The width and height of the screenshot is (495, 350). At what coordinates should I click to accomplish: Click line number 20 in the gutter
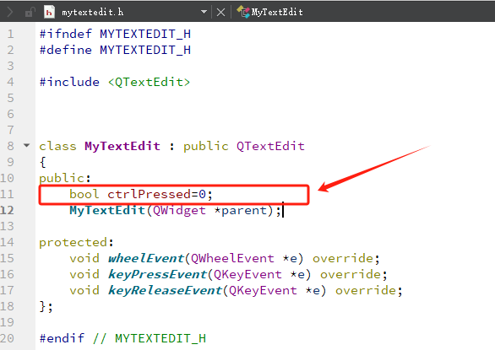[8, 338]
